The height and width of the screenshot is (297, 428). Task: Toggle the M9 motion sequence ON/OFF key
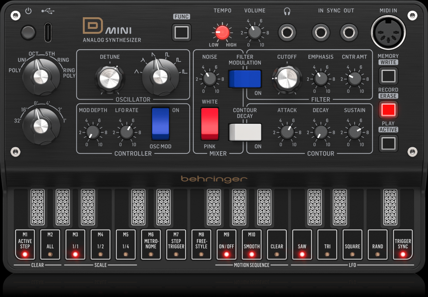pyautogui.click(x=226, y=244)
